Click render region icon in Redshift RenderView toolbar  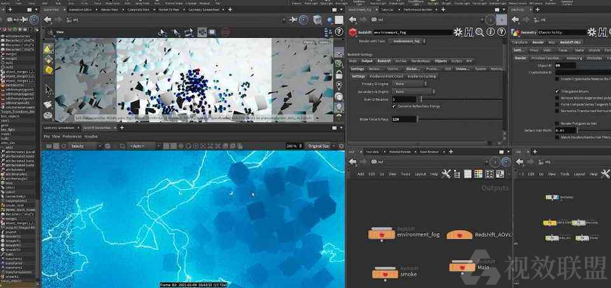pos(122,146)
